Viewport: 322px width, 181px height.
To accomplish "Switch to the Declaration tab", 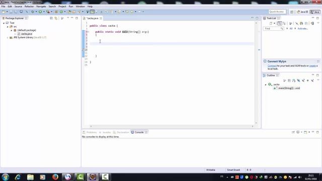I will [121, 132].
